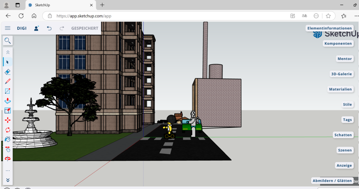The height and width of the screenshot is (189, 359).
Task: Activate the Rotate tool
Action: [x=7, y=130]
